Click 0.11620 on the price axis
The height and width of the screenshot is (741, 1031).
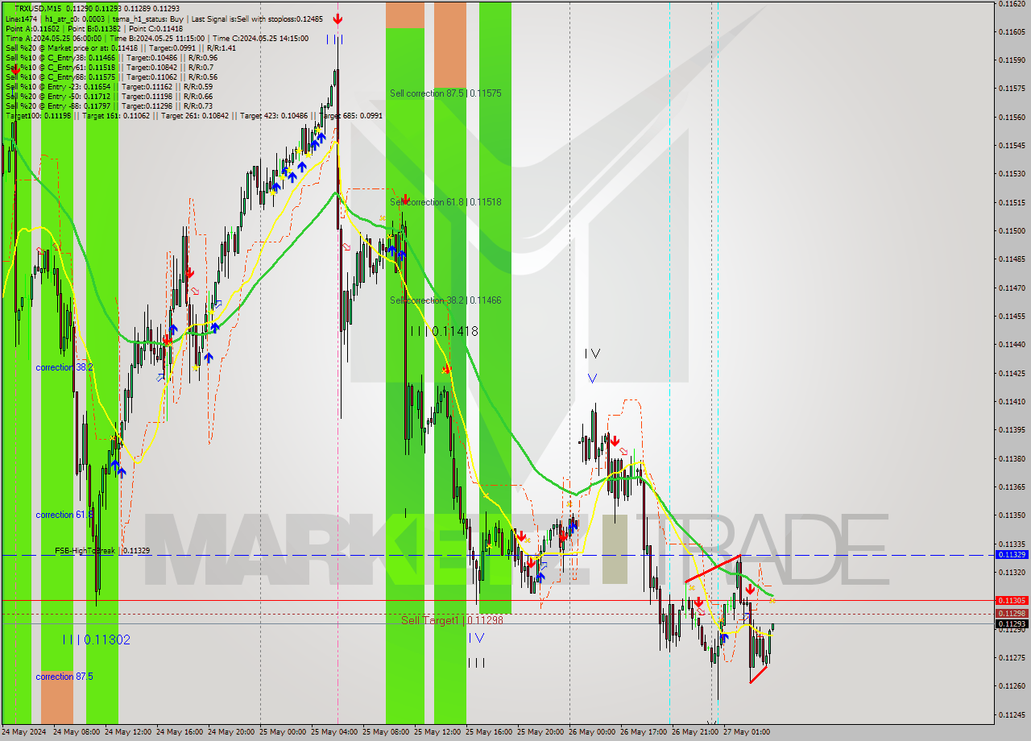pos(1012,4)
